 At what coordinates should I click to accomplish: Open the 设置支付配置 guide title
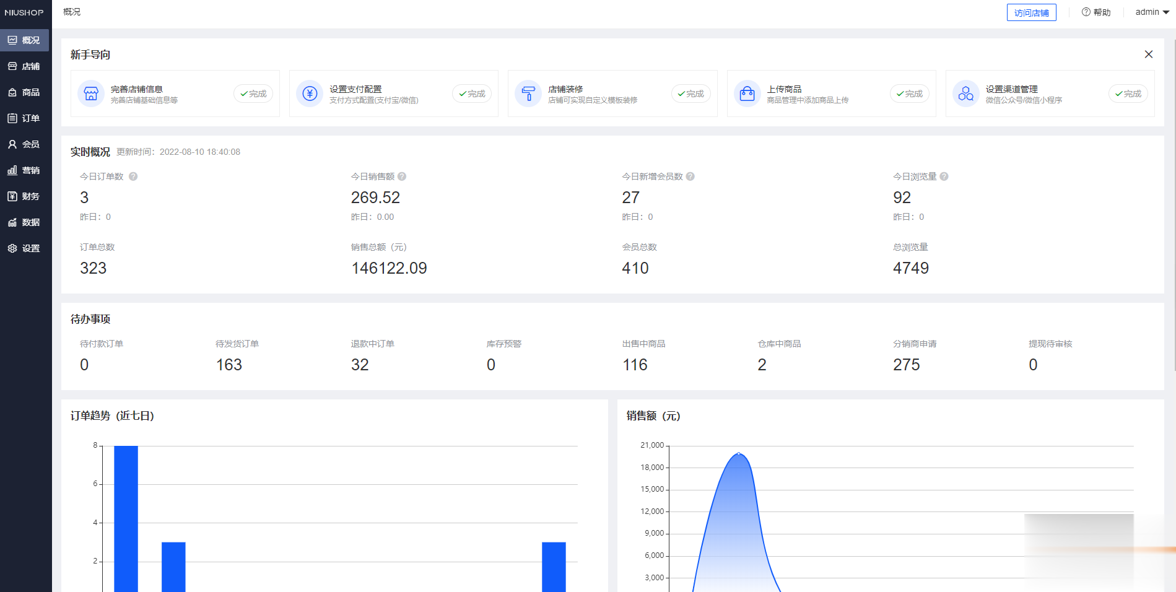355,89
